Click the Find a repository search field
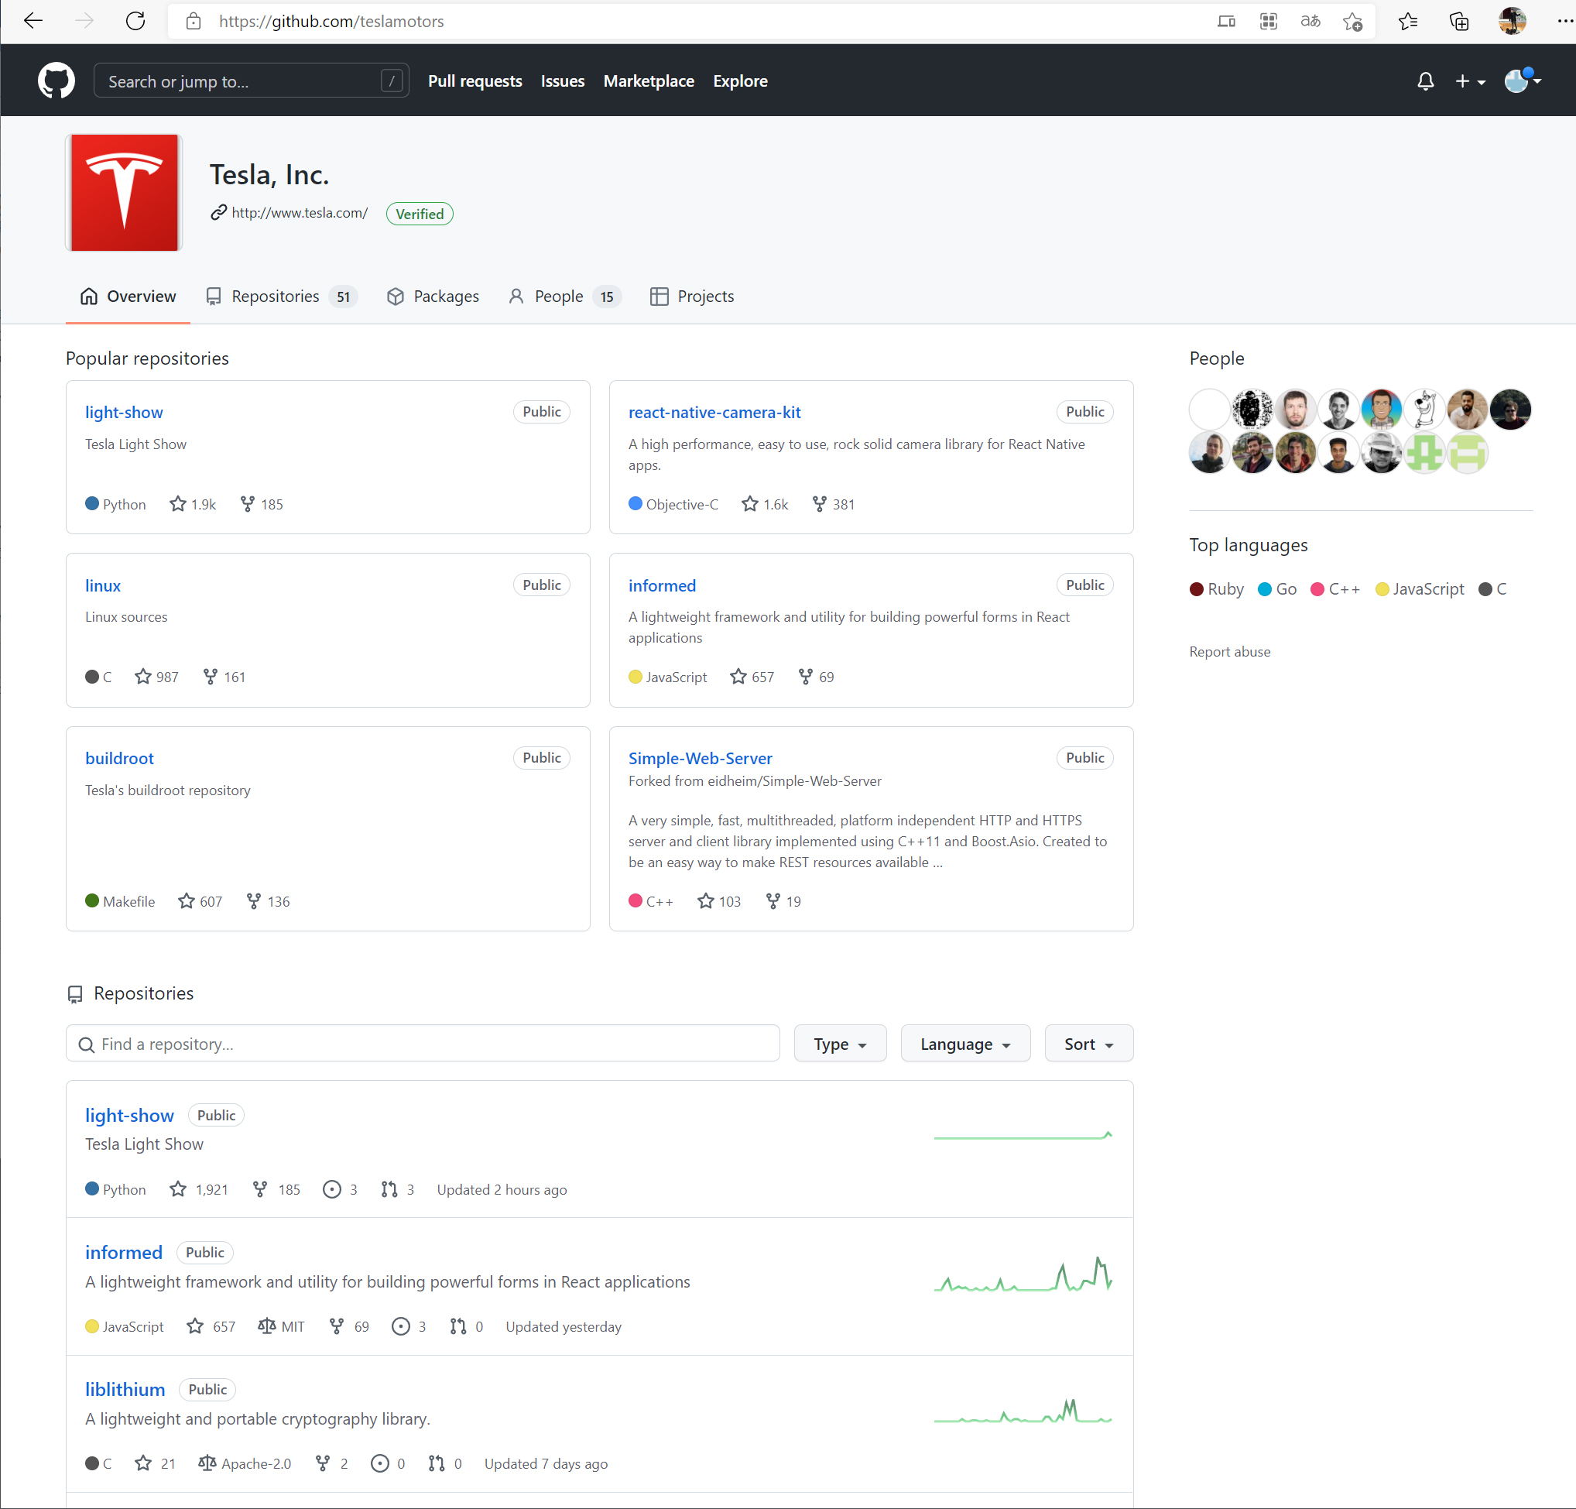 tap(423, 1044)
